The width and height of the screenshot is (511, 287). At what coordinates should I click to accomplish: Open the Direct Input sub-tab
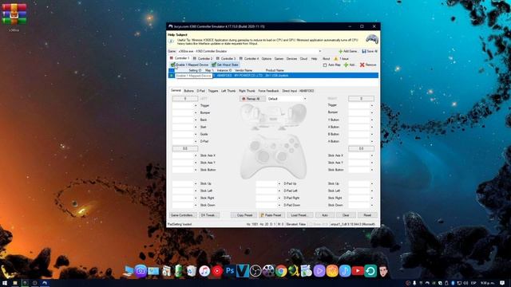(298, 91)
